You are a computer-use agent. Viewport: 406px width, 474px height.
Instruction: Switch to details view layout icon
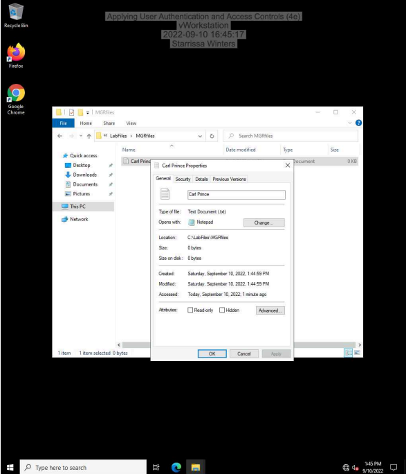click(x=348, y=353)
